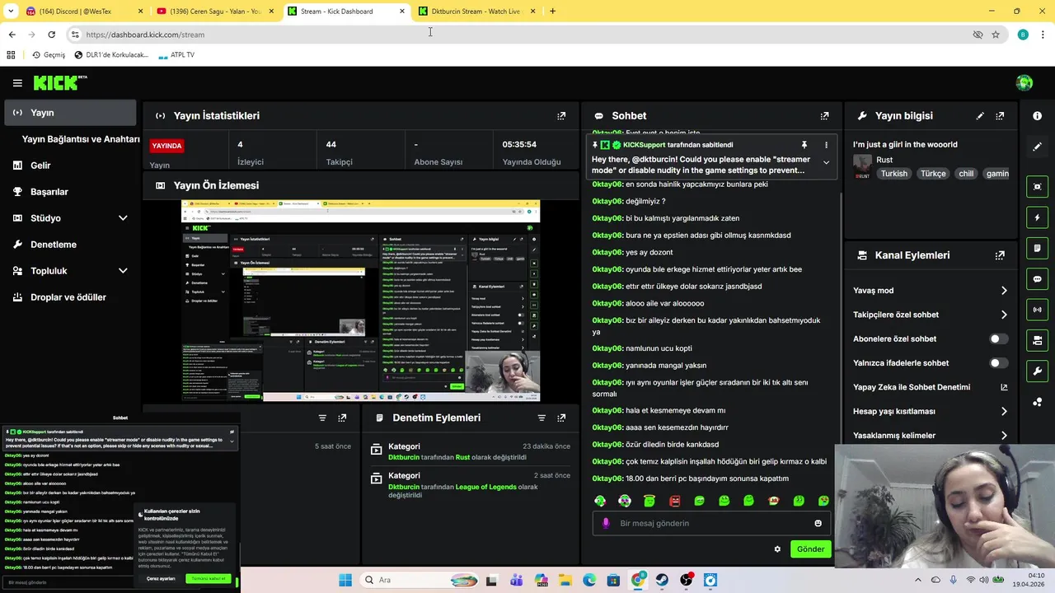The image size is (1055, 593).
Task: Open OBS Studio from the taskbar
Action: (687, 580)
